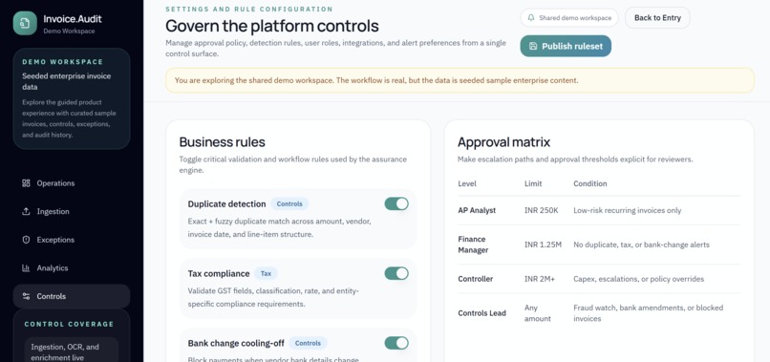Click the Ingestion upload icon in sidebar
770x362 pixels.
(26, 212)
